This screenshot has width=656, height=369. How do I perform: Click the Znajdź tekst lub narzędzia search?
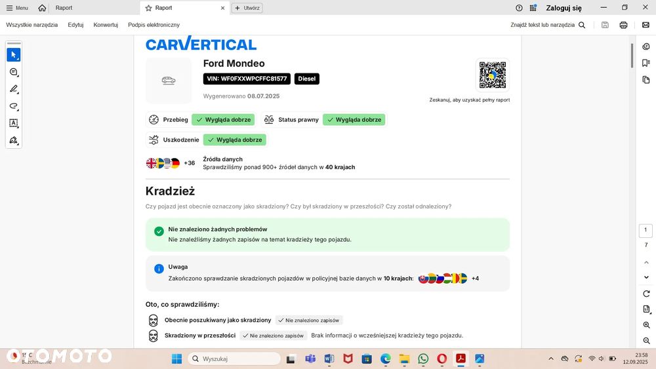[548, 25]
